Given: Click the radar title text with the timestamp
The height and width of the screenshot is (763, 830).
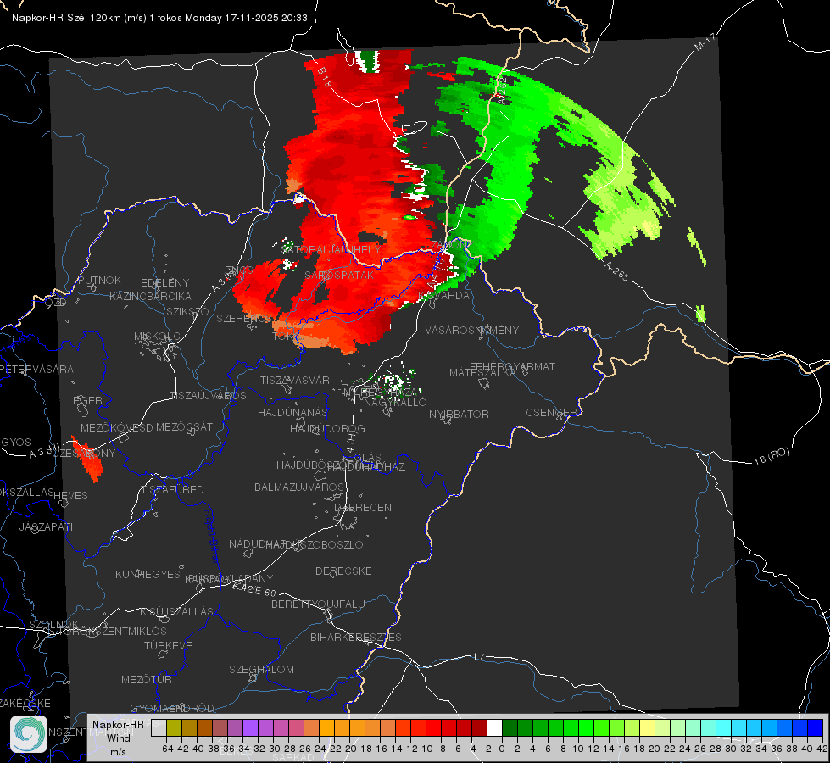Looking at the screenshot, I should coord(159,18).
